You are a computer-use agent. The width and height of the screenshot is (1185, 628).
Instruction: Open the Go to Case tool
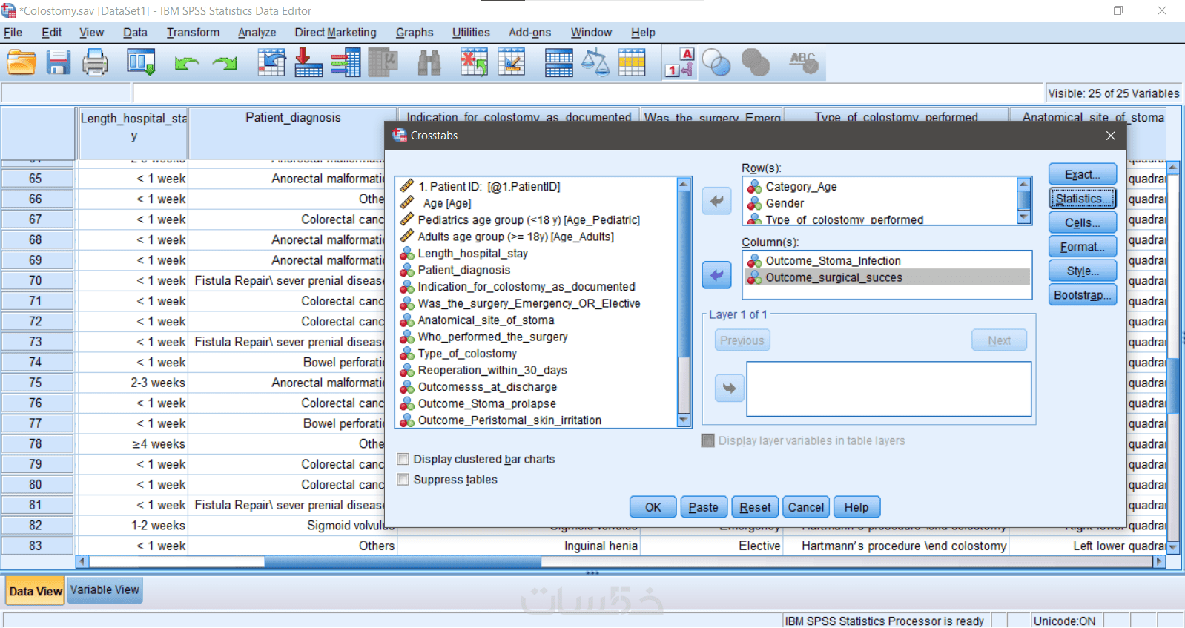271,62
